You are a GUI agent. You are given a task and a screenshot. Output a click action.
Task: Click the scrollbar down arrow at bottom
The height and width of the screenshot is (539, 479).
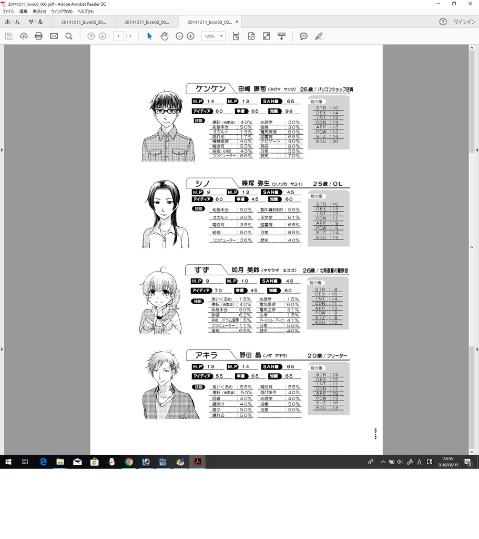point(472,452)
